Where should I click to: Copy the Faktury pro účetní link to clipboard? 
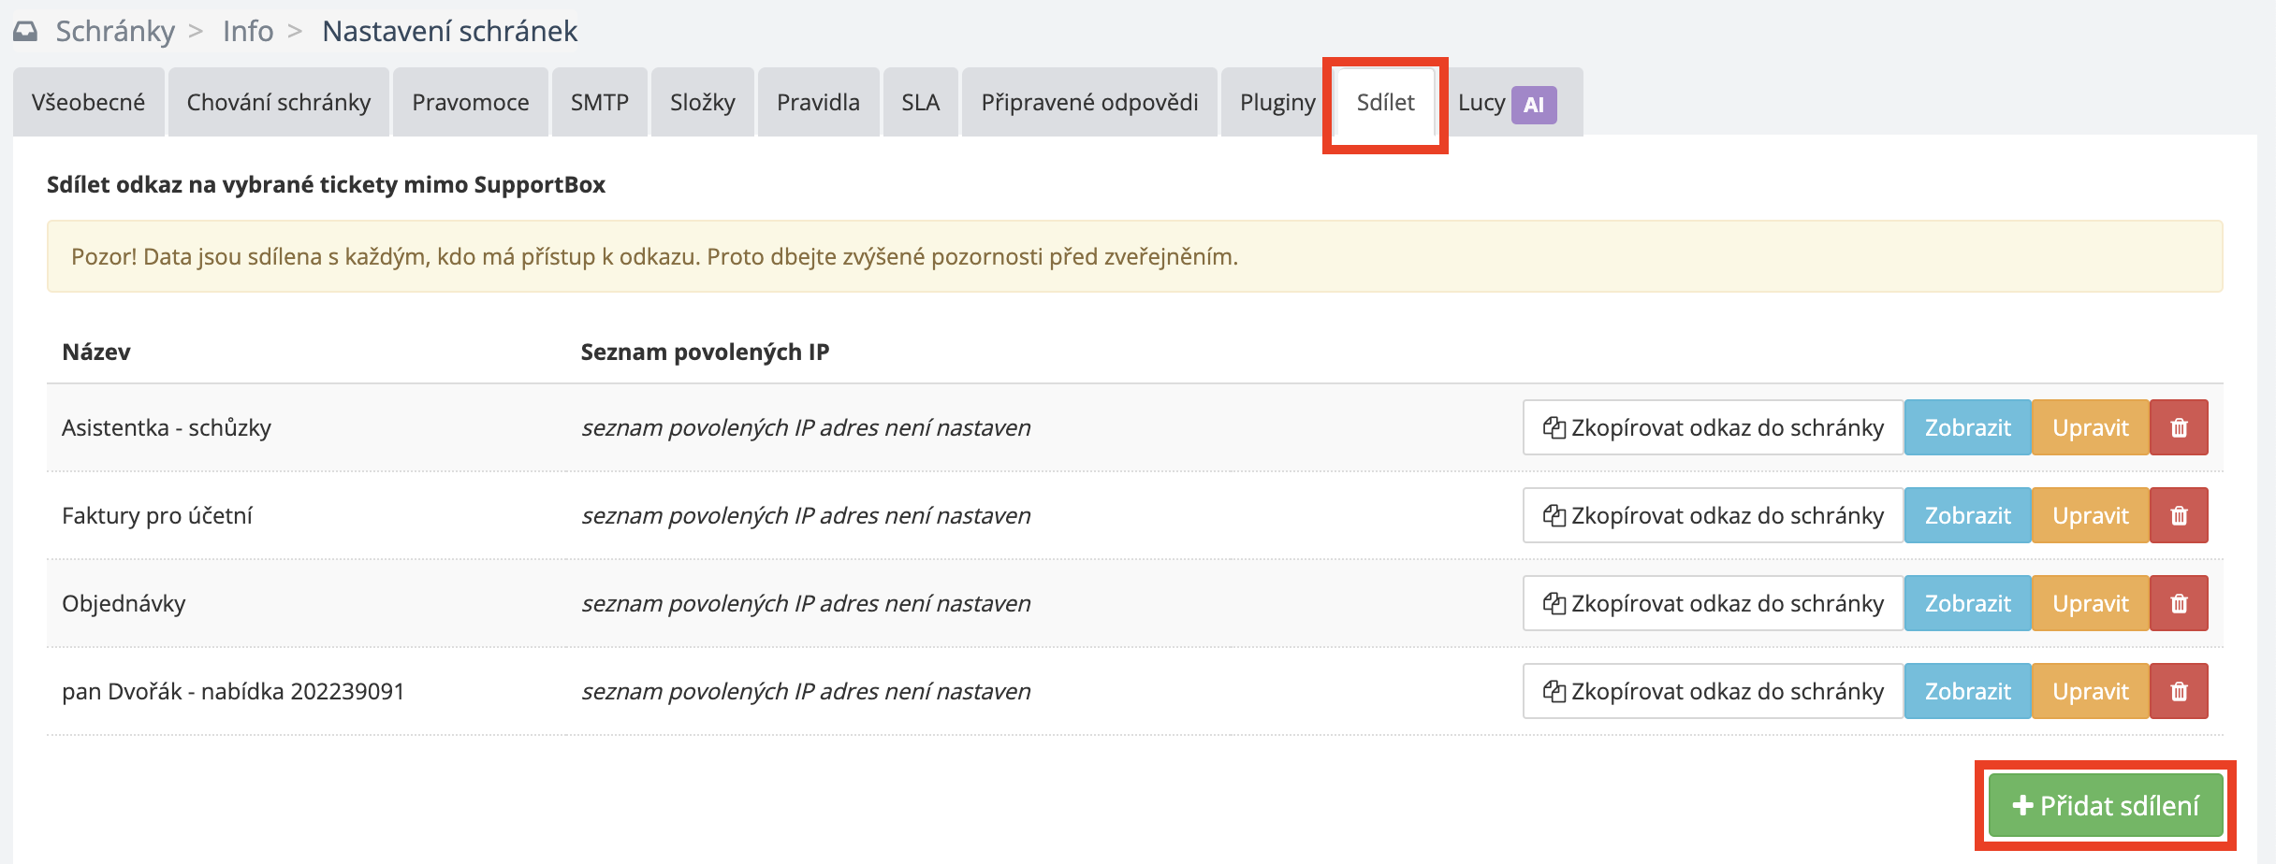[1713, 516]
